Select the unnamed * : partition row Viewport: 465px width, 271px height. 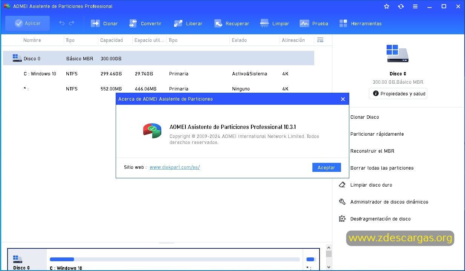159,89
